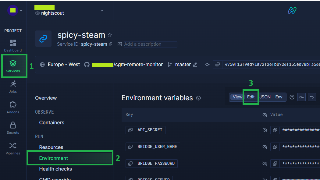Click the GitHub repository icon
This screenshot has height=180, width=320.
[87, 65]
